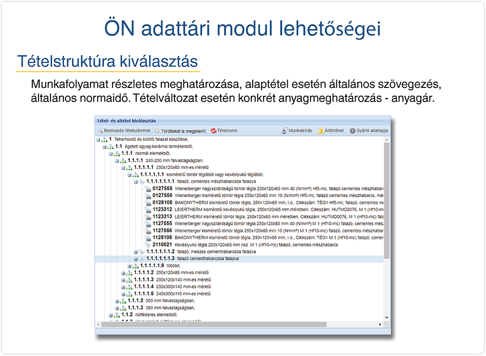This screenshot has width=486, height=356.
Task: Expand node 1.1.1.1.2 250x120x88 mm-es méretű
Action: tap(123, 273)
